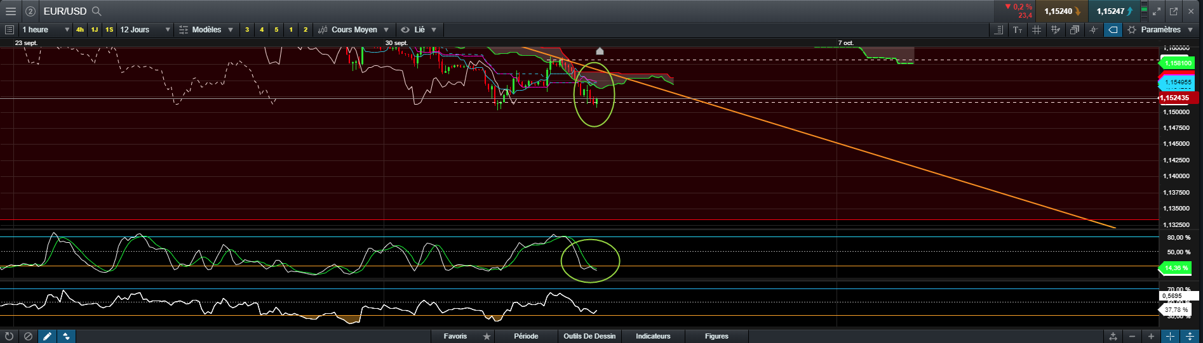Open the list panel icon beside 1 heure
The height and width of the screenshot is (343, 1203).
pos(9,30)
